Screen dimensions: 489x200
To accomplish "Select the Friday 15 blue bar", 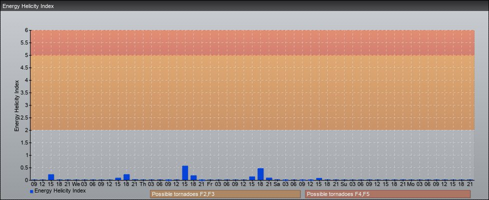I will pos(252,178).
